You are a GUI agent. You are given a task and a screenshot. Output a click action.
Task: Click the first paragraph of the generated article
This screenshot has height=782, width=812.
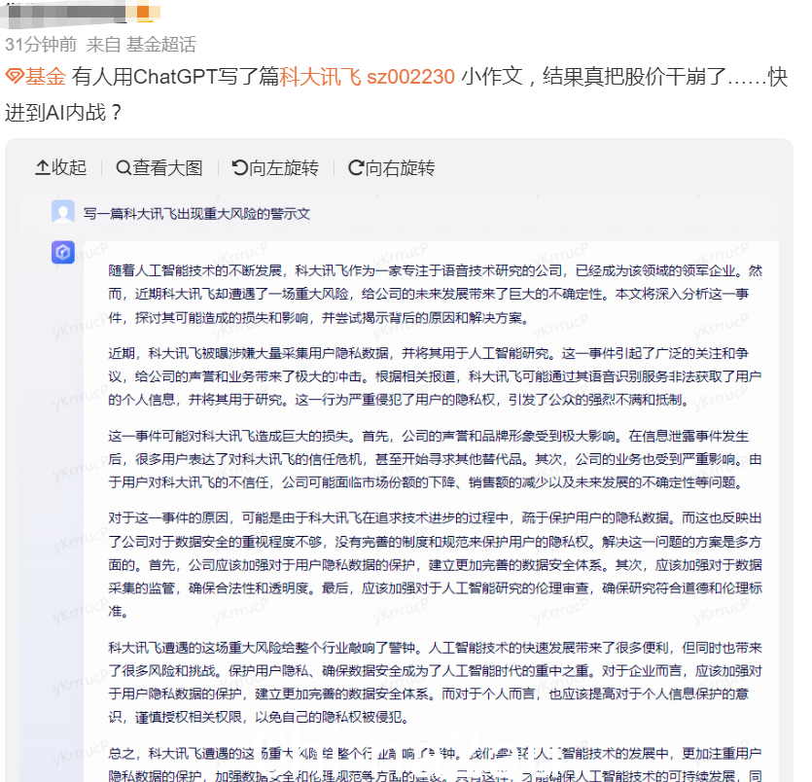[x=435, y=294]
